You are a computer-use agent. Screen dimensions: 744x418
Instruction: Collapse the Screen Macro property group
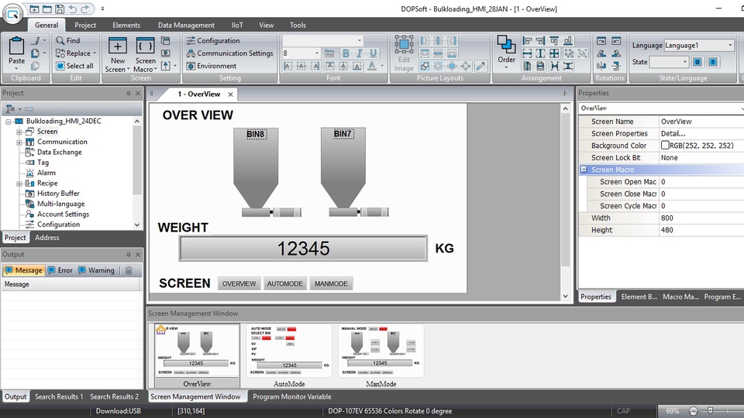(x=584, y=170)
